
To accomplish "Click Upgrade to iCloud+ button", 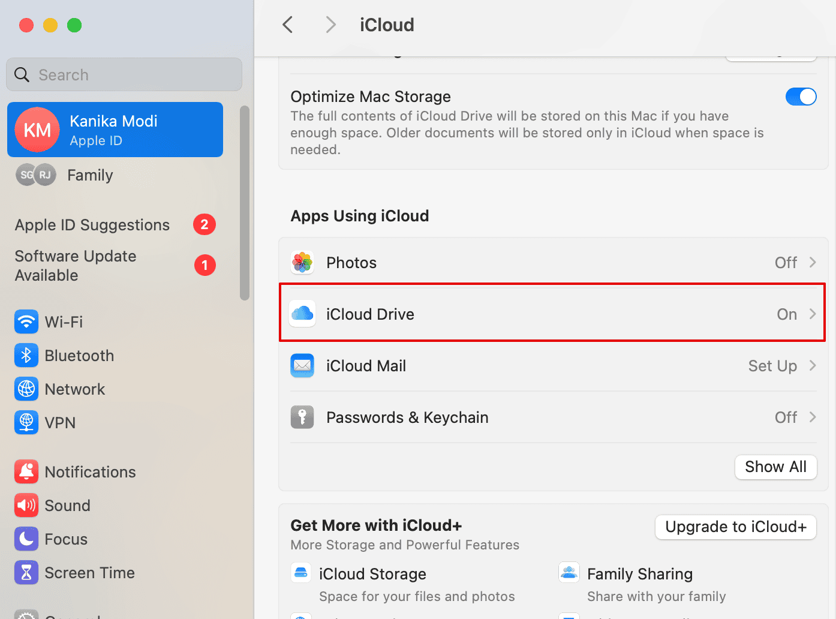I will click(x=735, y=527).
